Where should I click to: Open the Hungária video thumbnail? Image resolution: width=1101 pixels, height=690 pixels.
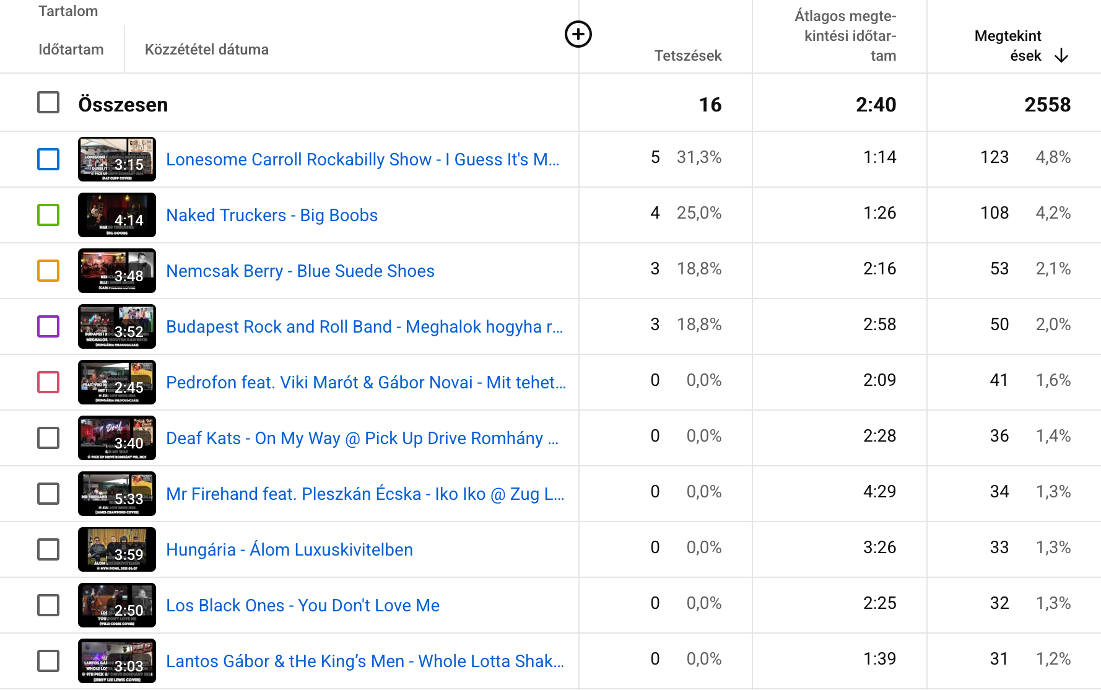pyautogui.click(x=117, y=549)
